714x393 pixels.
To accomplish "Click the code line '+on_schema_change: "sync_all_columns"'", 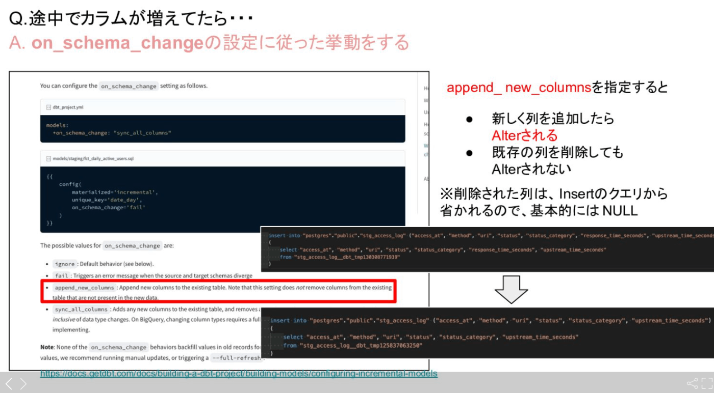I will [112, 133].
